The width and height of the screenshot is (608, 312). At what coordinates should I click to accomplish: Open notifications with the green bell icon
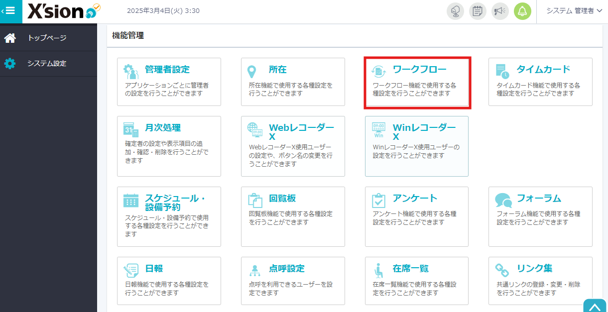(x=523, y=11)
